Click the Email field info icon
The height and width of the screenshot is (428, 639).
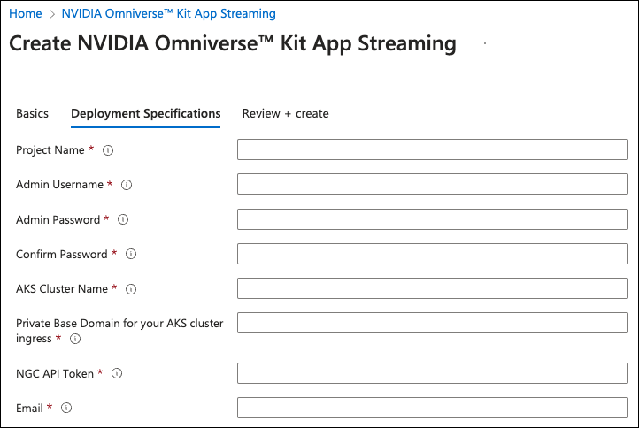(x=66, y=408)
